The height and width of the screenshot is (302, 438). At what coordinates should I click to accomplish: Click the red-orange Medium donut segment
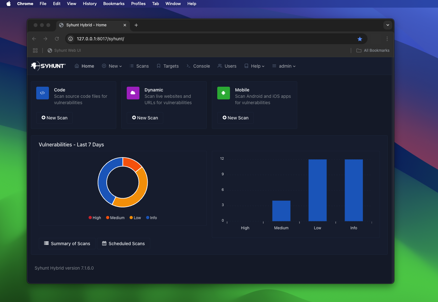[x=131, y=164]
